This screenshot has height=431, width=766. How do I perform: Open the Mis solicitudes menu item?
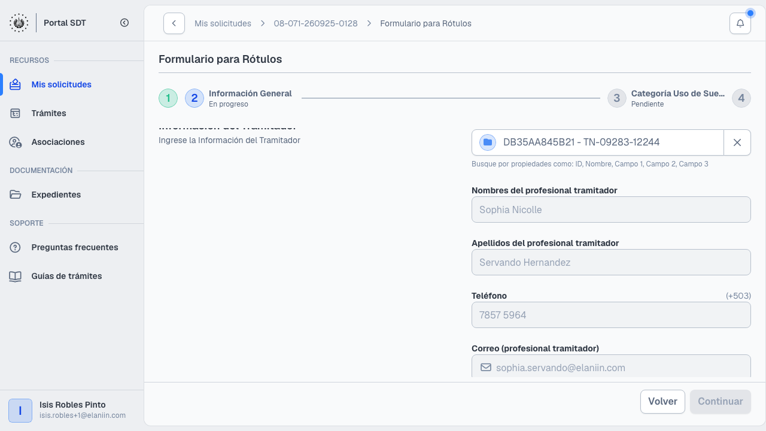click(72, 84)
